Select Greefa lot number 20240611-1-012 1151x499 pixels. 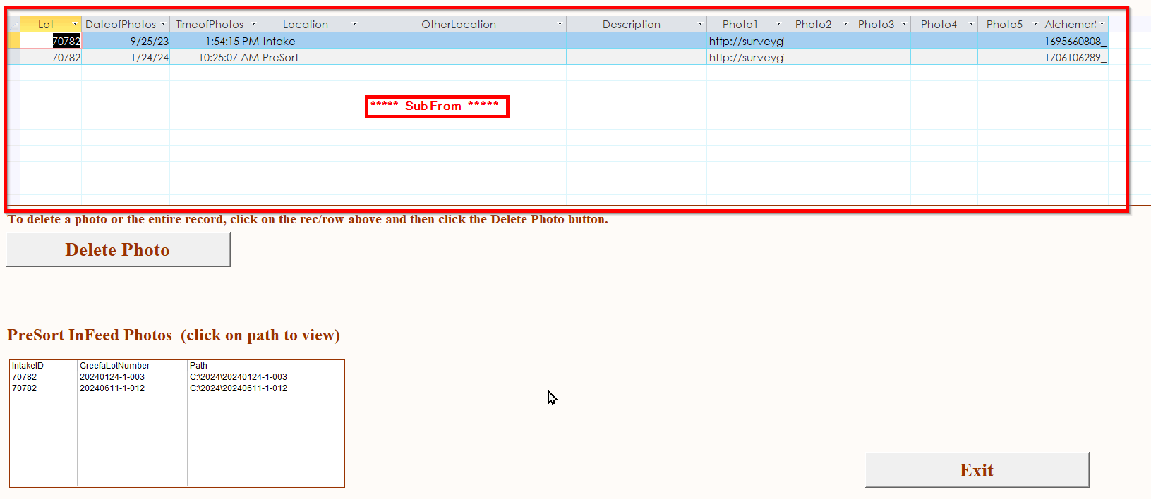click(112, 388)
